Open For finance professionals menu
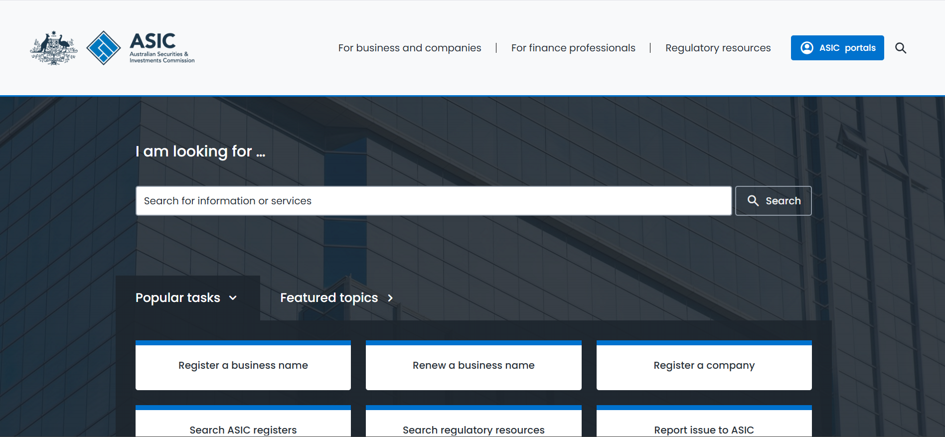Viewport: 945px width, 437px height. (573, 48)
